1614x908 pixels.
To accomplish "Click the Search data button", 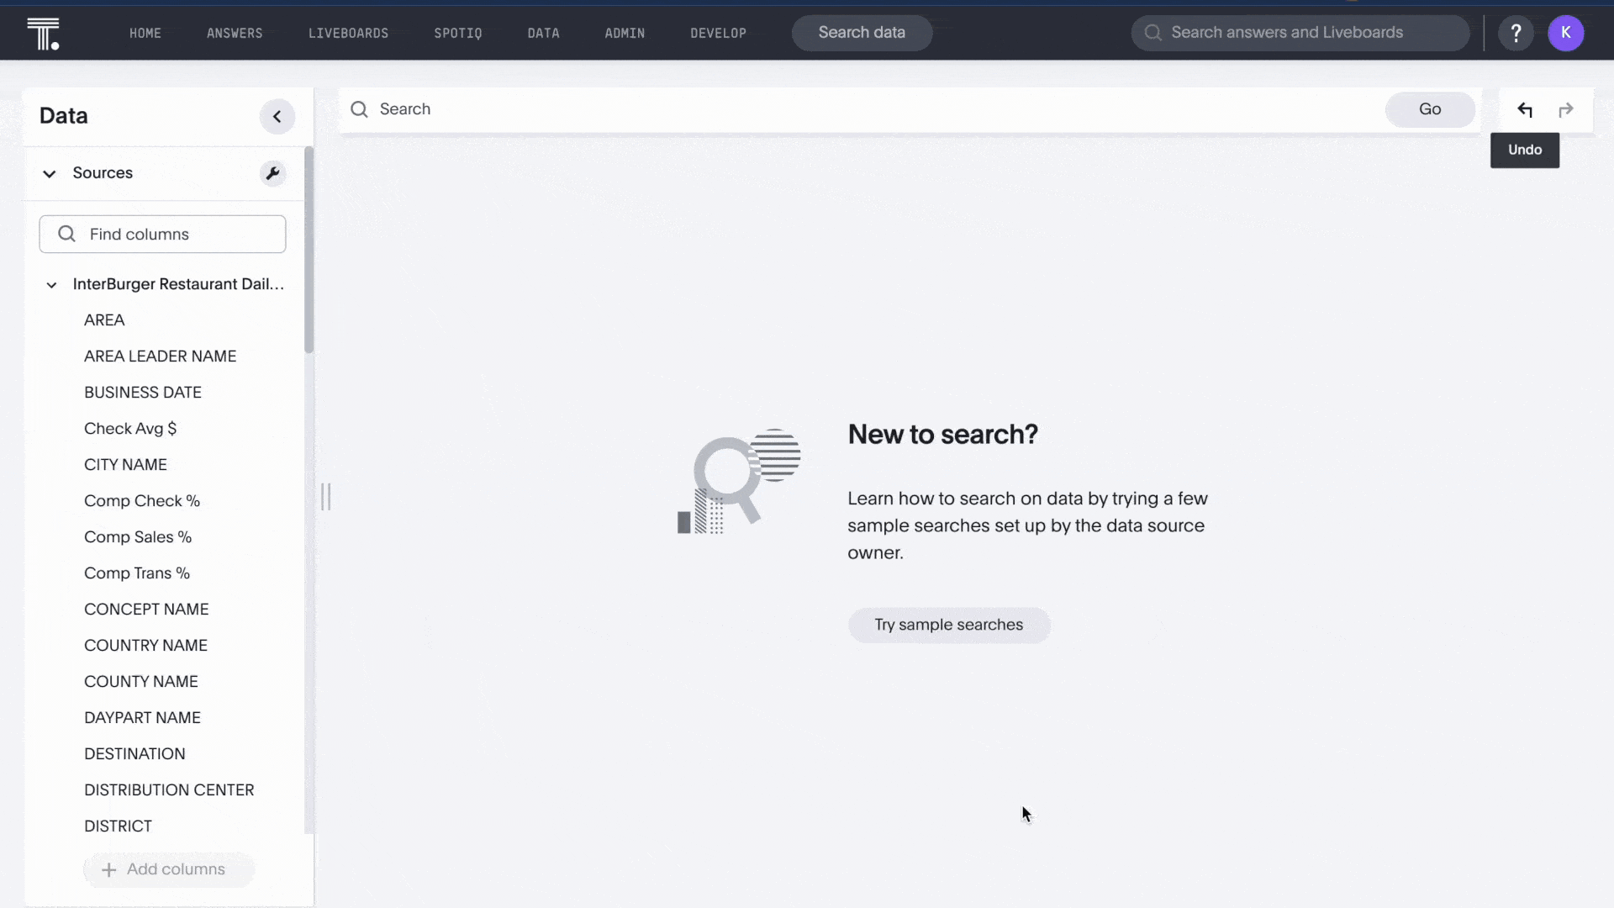I will pos(862,33).
